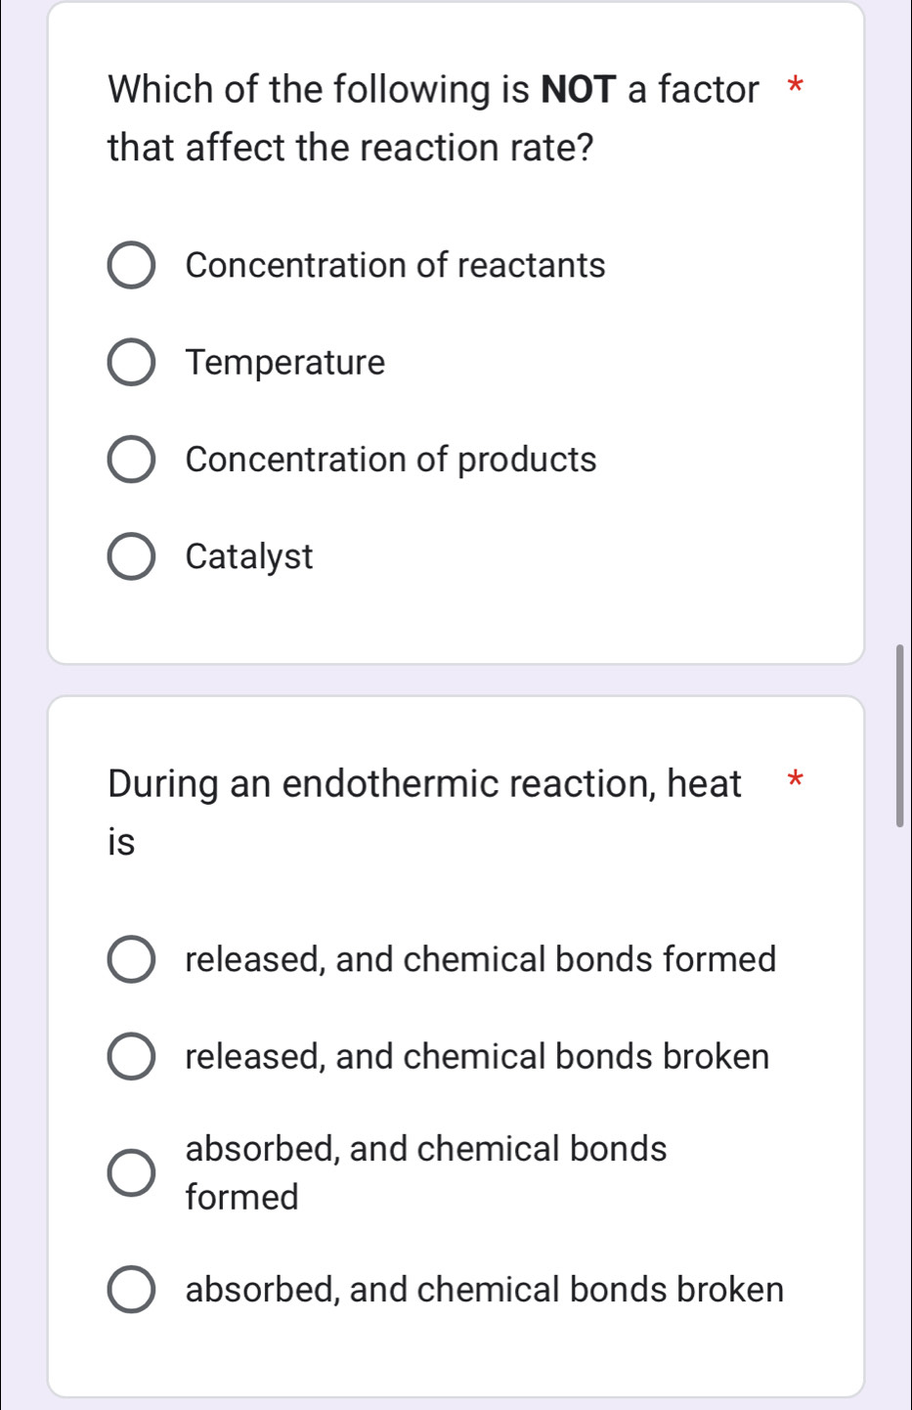The image size is (912, 1410).
Task: Click the endothermic reaction question text
Action: [x=420, y=812]
